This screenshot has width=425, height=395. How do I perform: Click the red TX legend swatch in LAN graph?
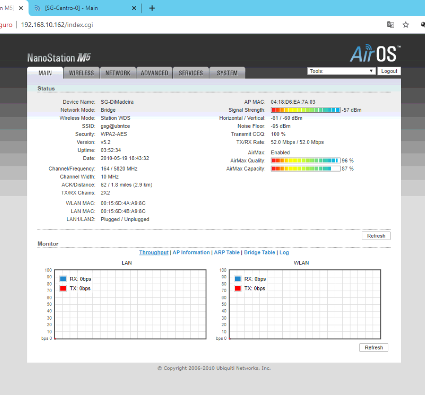point(63,289)
